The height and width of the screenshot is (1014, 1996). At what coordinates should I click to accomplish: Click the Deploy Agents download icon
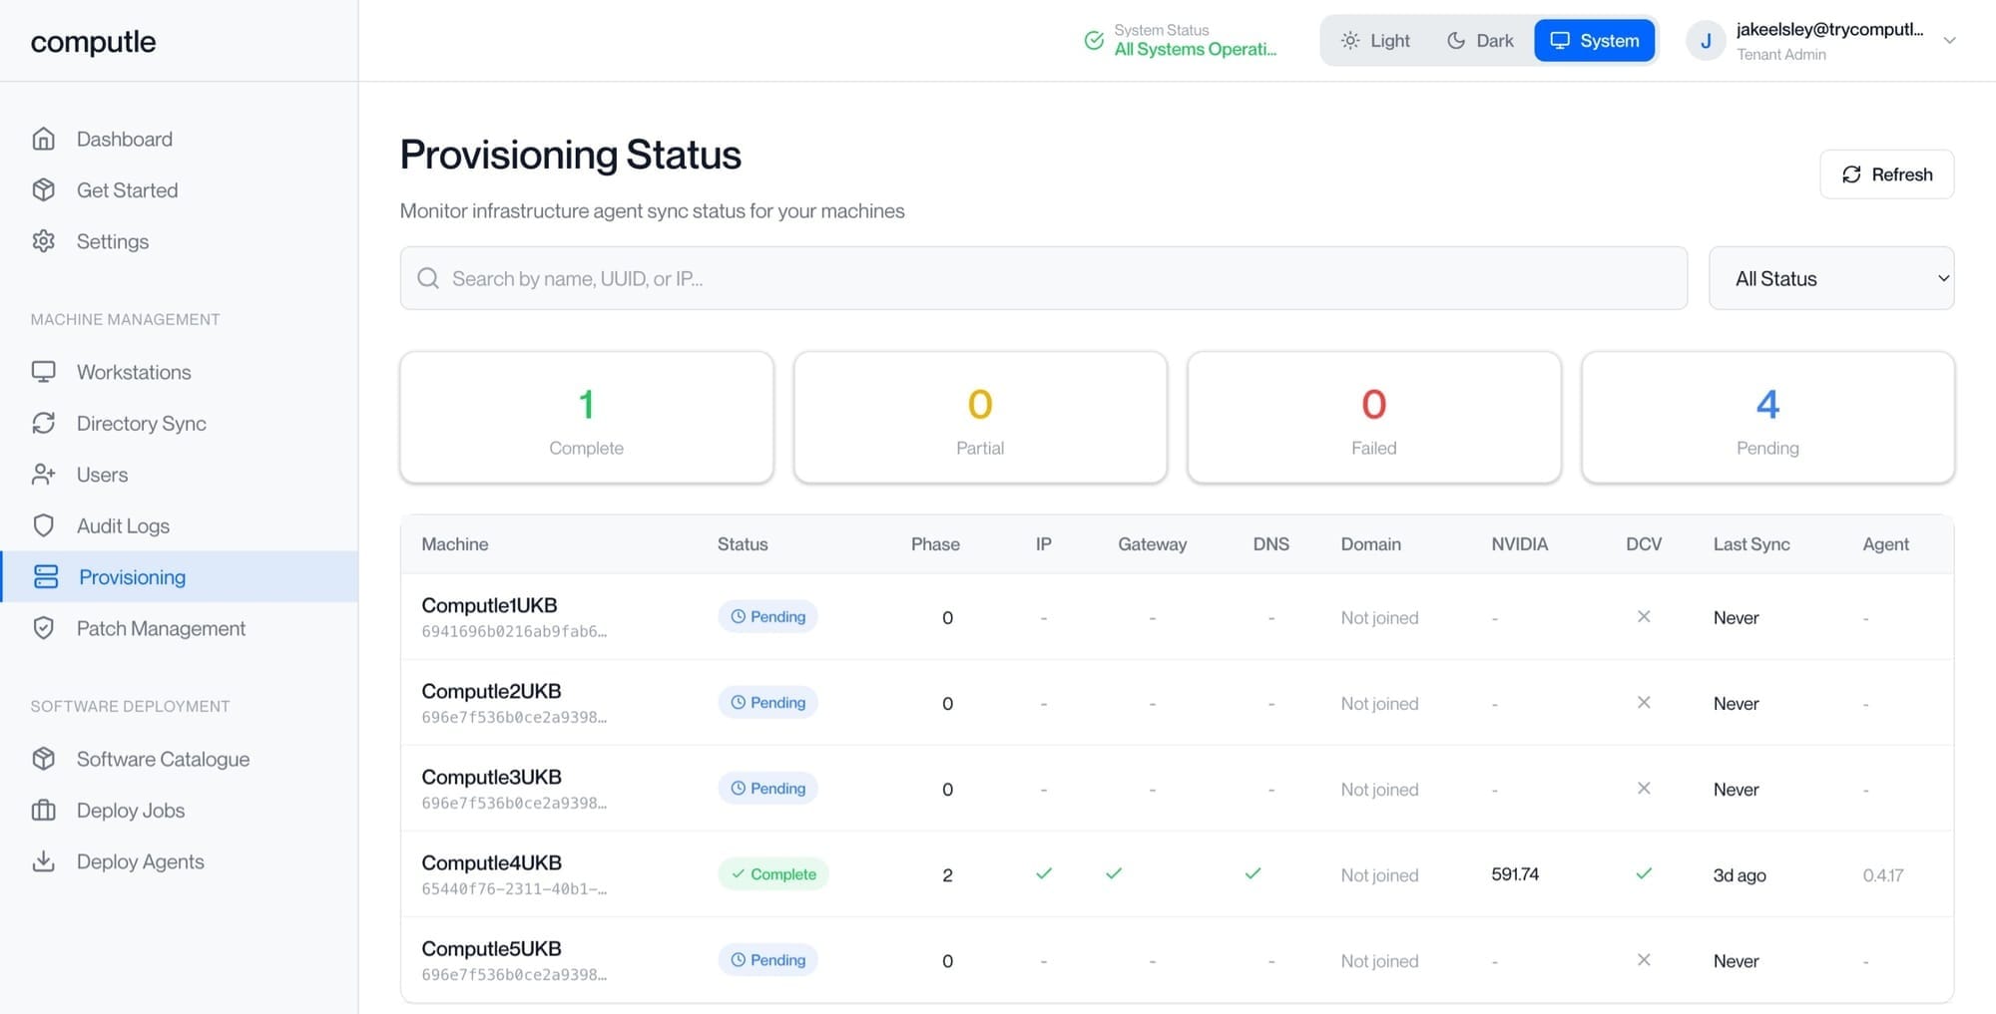point(43,861)
